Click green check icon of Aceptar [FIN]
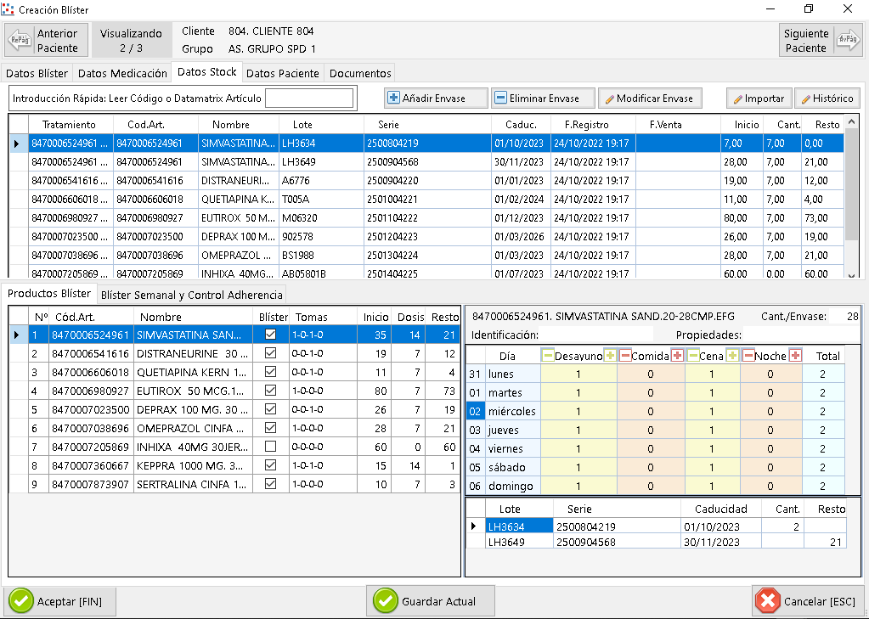 21,601
